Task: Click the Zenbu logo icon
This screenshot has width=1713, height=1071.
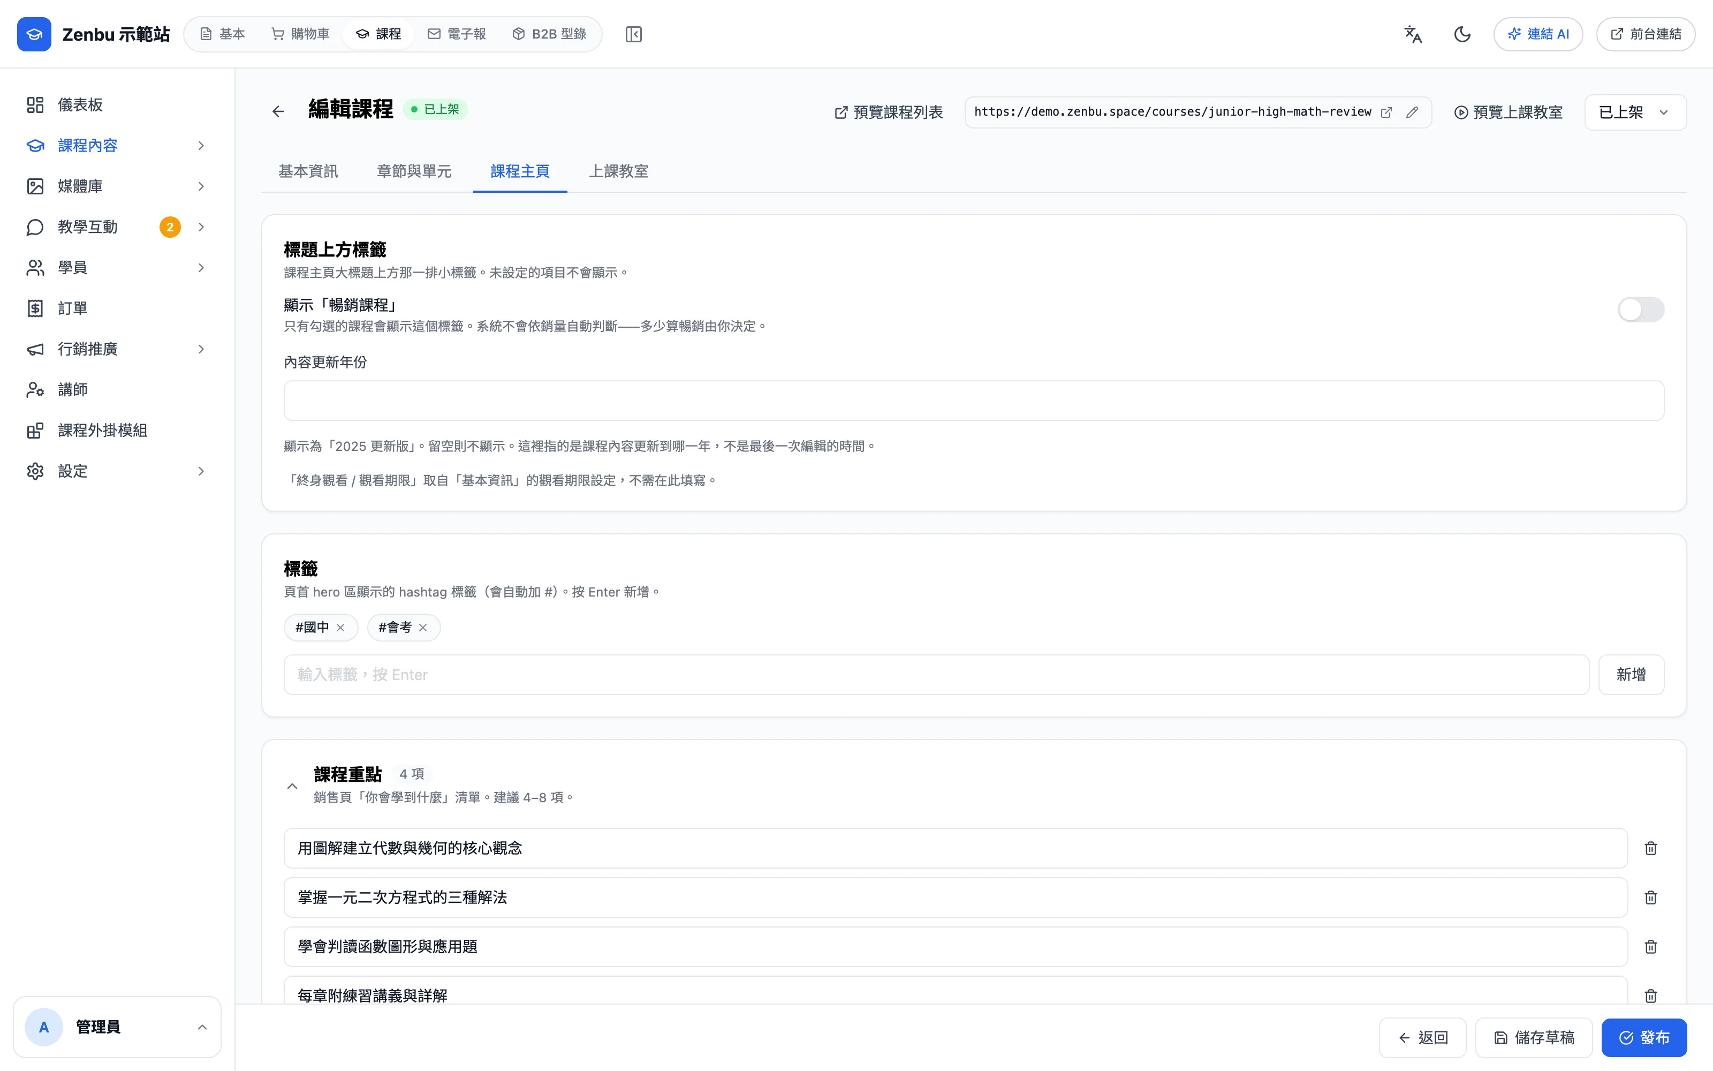Action: coord(34,34)
